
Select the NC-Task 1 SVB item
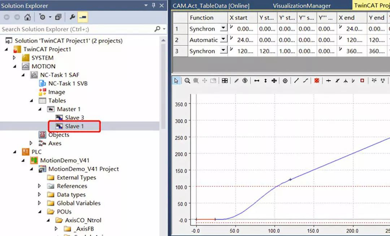coord(68,83)
